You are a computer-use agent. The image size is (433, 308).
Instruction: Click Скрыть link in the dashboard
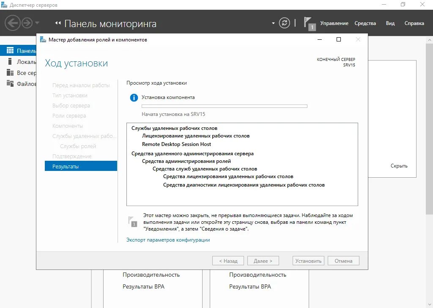click(399, 166)
